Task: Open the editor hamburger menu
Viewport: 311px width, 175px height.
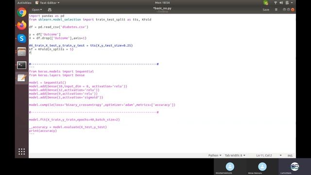Action: pos(276,10)
